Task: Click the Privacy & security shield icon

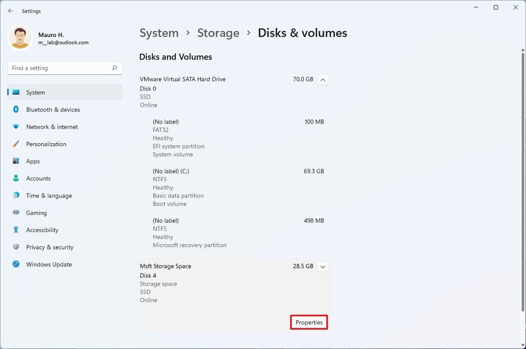Action: click(16, 247)
